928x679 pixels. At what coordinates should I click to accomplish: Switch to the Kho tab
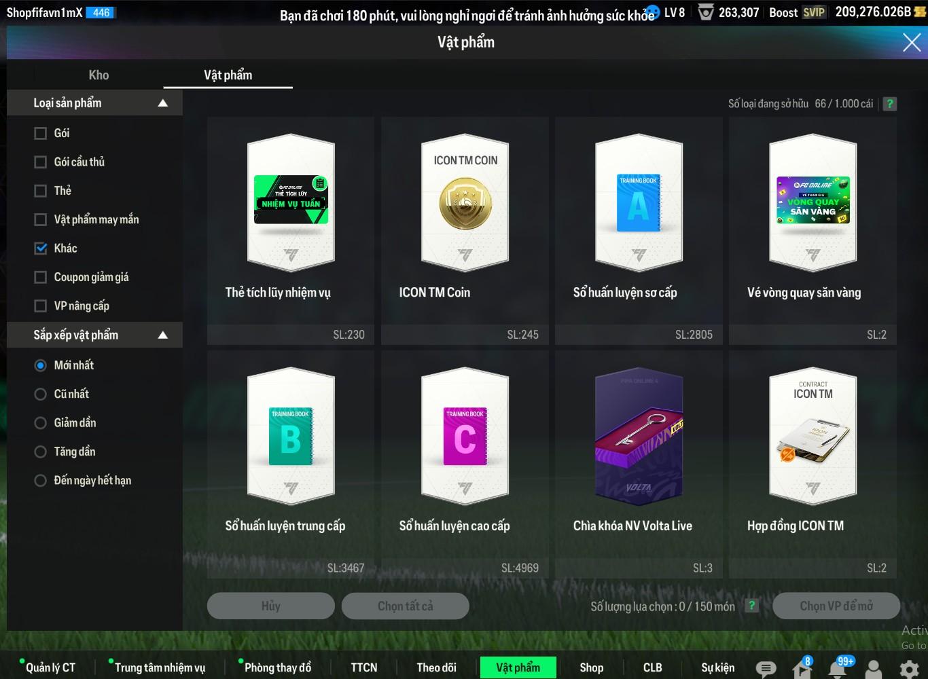[x=99, y=75]
